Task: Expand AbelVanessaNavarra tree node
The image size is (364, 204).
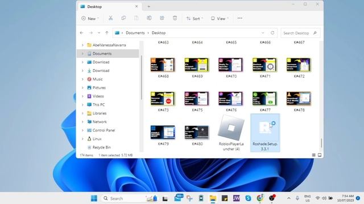Action: coord(82,45)
